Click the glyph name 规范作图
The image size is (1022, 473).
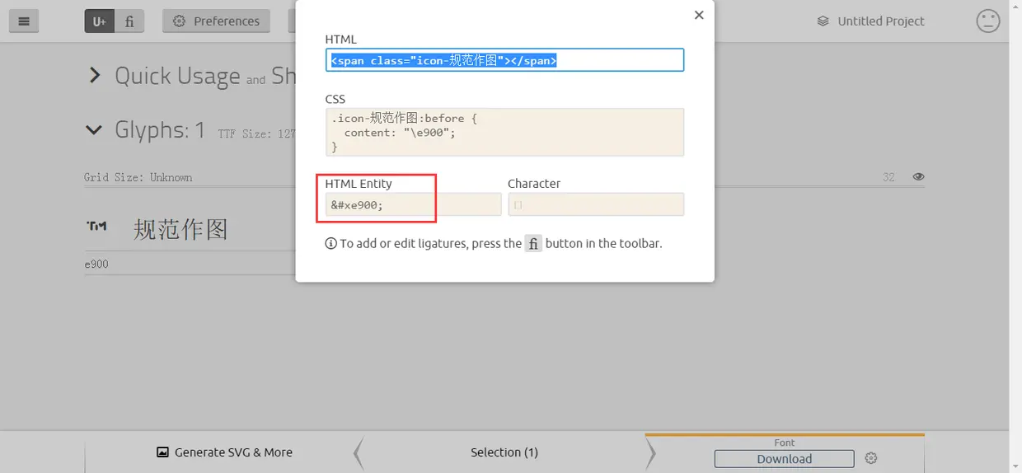coord(180,229)
